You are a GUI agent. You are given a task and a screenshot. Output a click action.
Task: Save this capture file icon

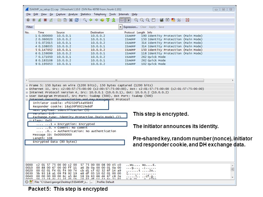tap(65, 20)
